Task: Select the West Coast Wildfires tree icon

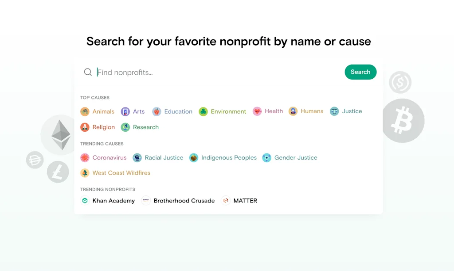Action: 84,173
